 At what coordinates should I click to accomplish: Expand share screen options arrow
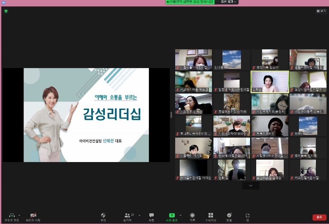tap(181, 215)
